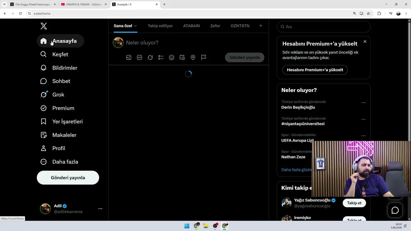The image size is (411, 231).
Task: Add a new timeline tab with plus
Action: [x=261, y=26]
